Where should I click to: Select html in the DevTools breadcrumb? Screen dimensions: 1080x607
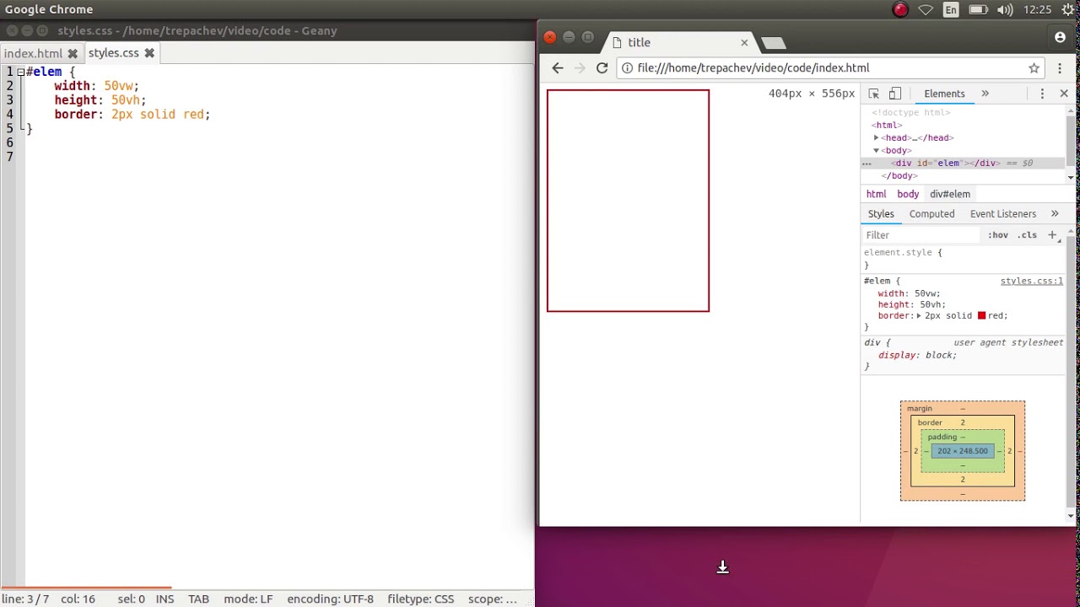pos(876,194)
